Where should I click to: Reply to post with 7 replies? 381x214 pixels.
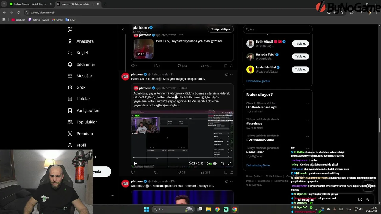click(x=134, y=66)
